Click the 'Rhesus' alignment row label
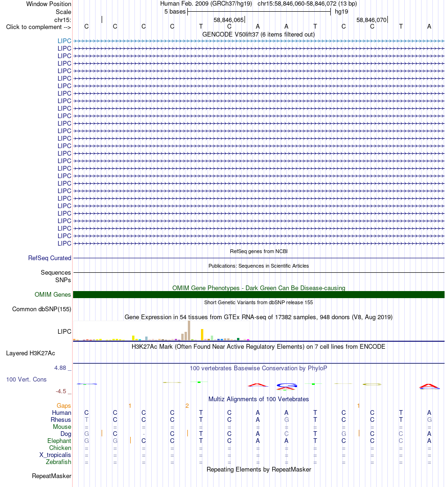This screenshot has width=445, height=487. 61,420
